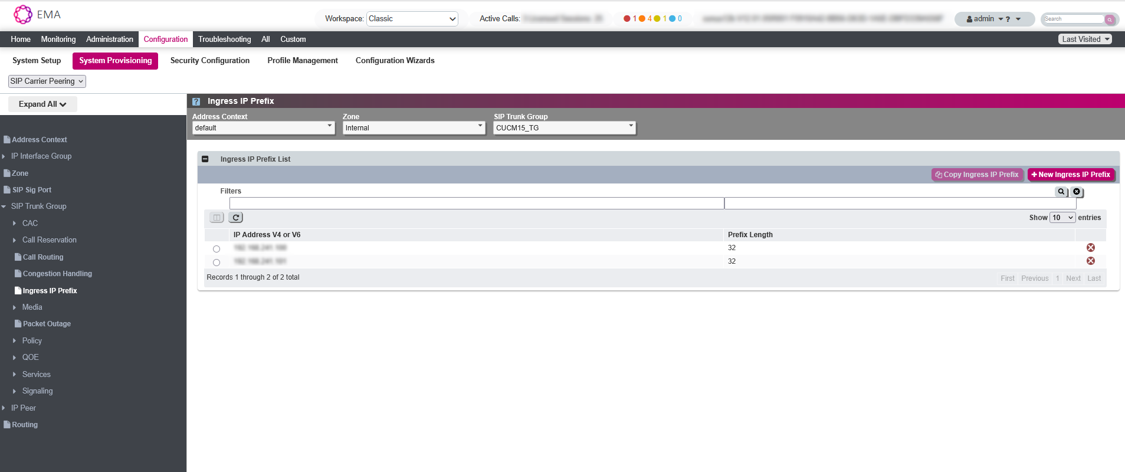Click the IP address filter input field

(476, 204)
